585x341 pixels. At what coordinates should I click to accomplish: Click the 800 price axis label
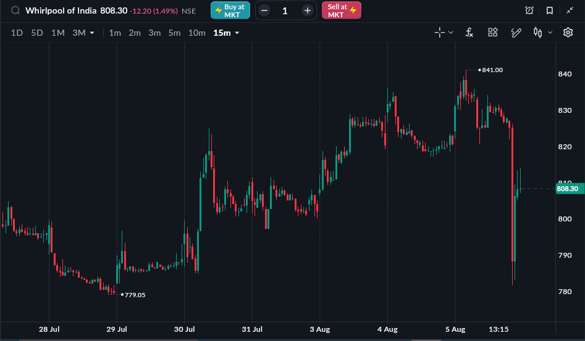(565, 219)
